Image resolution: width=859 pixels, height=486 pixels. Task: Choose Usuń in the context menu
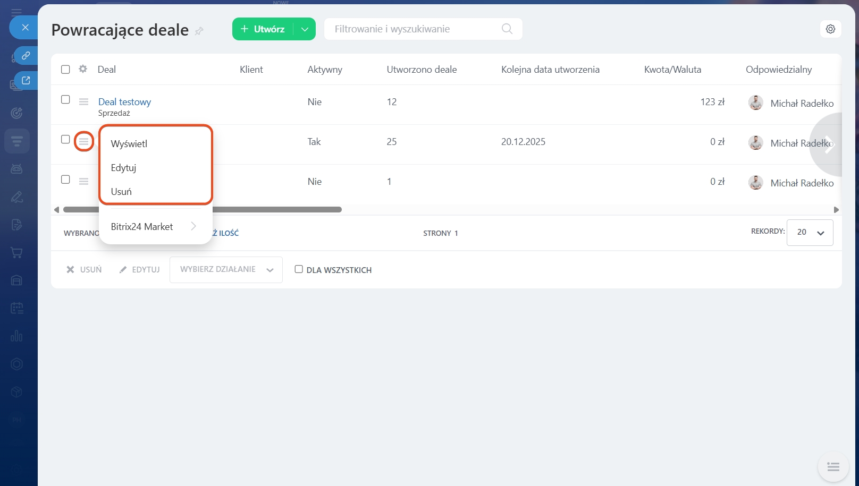coord(121,192)
